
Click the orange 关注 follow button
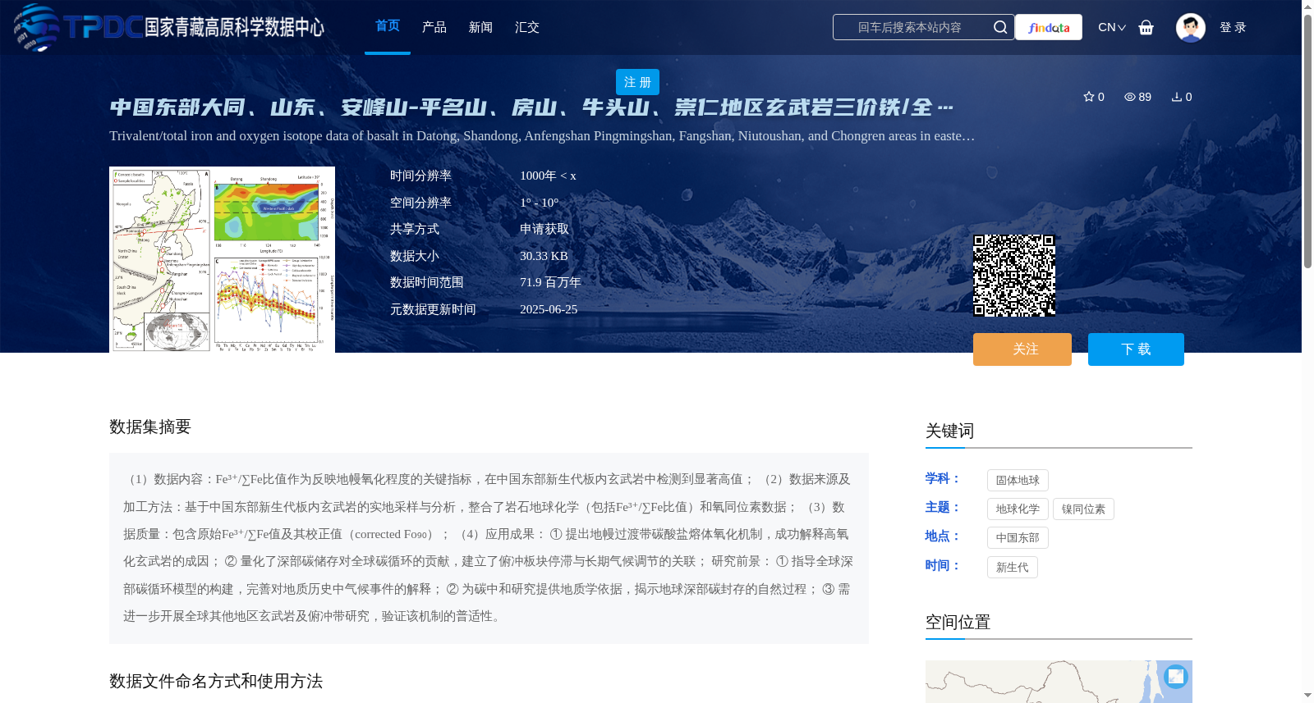pos(1022,349)
